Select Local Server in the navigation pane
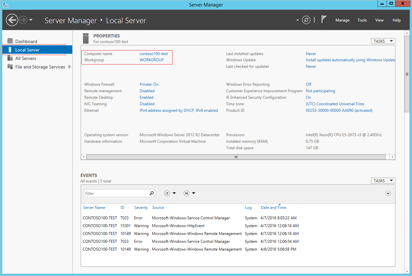Image resolution: width=412 pixels, height=276 pixels. click(x=37, y=50)
